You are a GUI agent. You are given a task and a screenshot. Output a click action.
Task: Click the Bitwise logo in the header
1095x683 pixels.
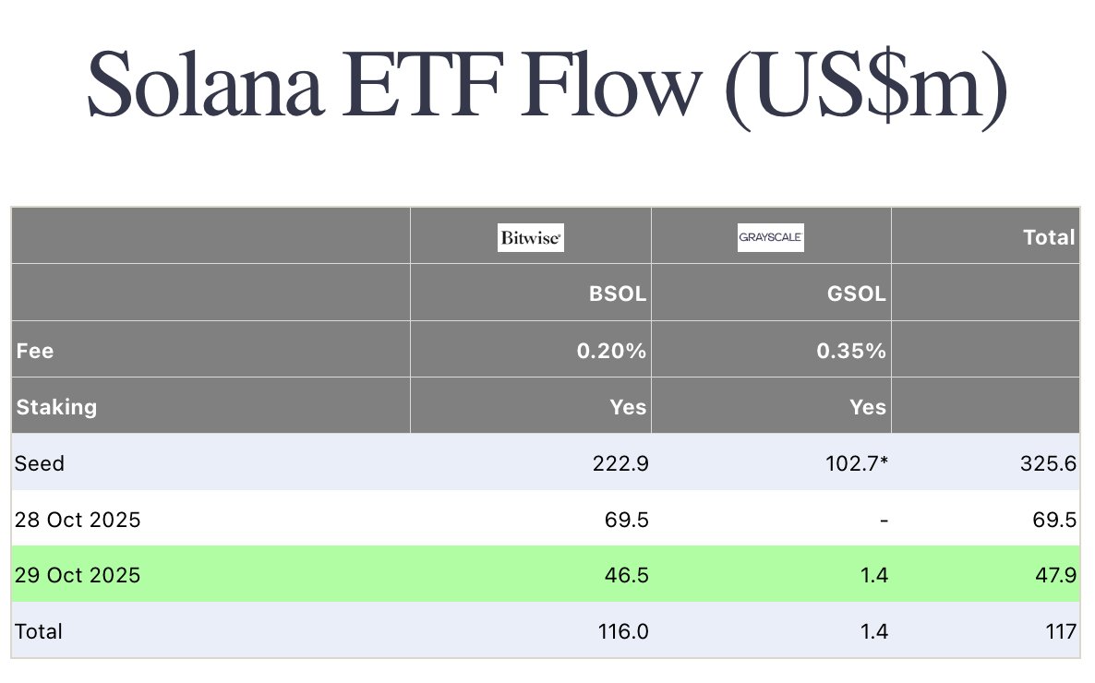point(530,237)
